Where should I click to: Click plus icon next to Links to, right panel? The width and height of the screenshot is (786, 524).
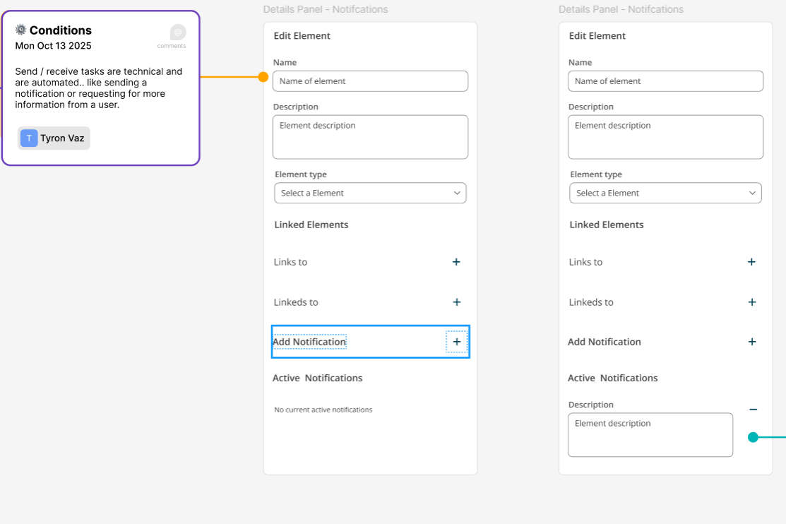click(751, 262)
